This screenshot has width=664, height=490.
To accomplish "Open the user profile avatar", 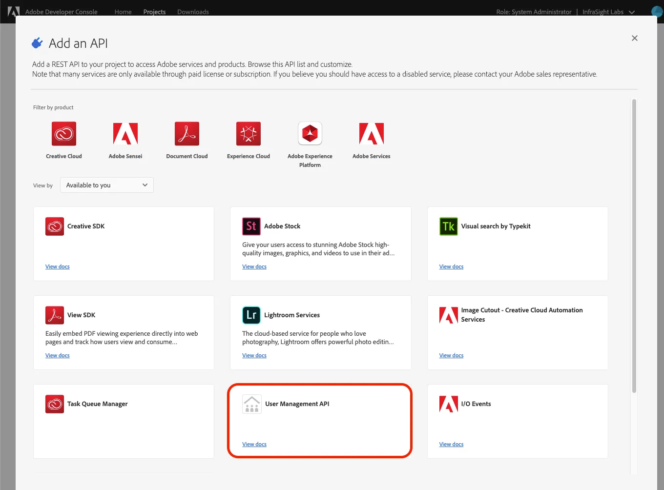I will (x=658, y=12).
